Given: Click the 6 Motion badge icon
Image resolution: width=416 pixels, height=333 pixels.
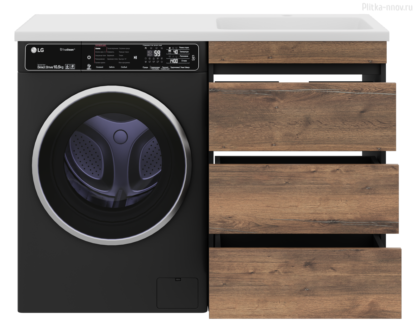Looking at the screenshot, I should [x=67, y=67].
